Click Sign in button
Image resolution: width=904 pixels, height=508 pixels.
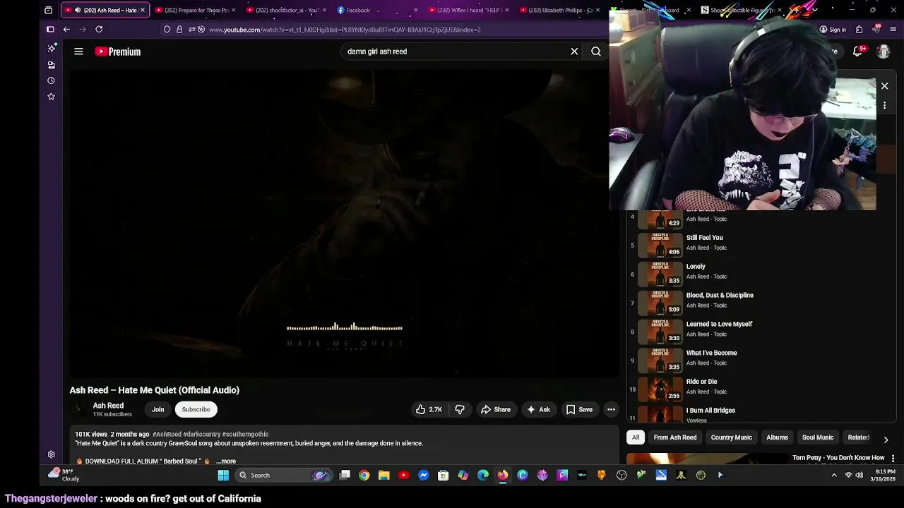833,30
